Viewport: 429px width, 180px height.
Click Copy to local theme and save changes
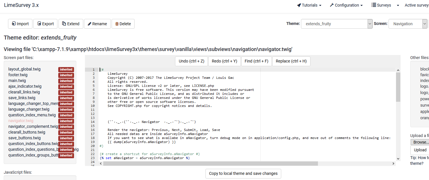[243, 173]
